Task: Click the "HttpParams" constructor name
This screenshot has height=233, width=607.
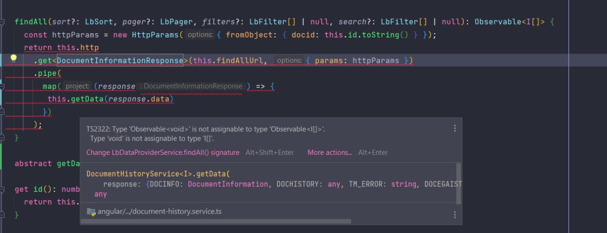Action: [x=155, y=35]
